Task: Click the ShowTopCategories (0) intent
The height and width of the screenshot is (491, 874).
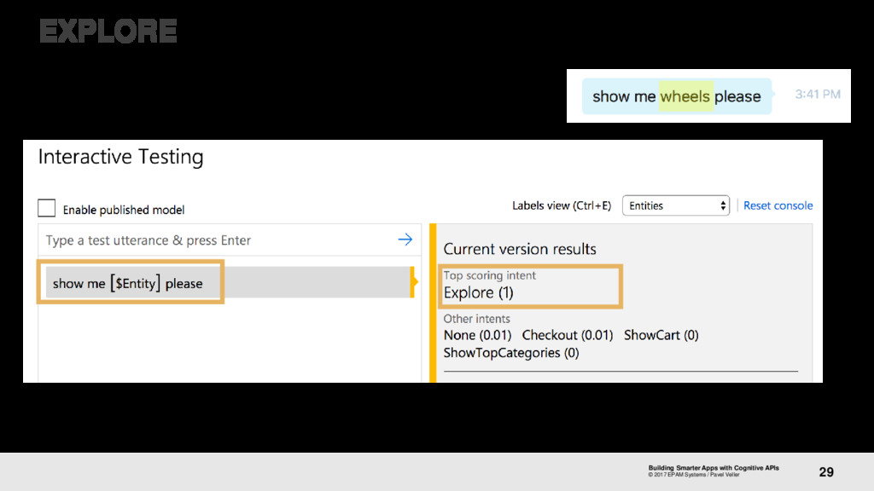Action: (x=511, y=353)
